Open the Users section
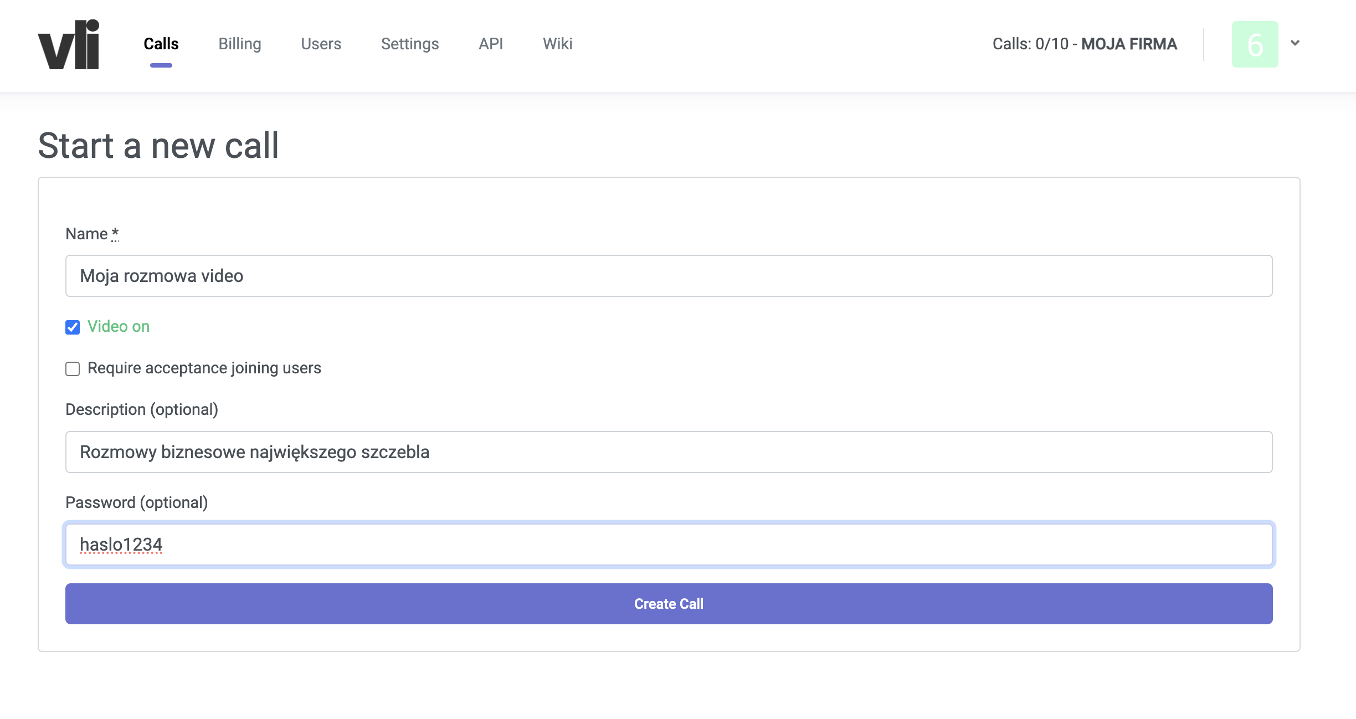Image resolution: width=1356 pixels, height=719 pixels. (x=321, y=44)
